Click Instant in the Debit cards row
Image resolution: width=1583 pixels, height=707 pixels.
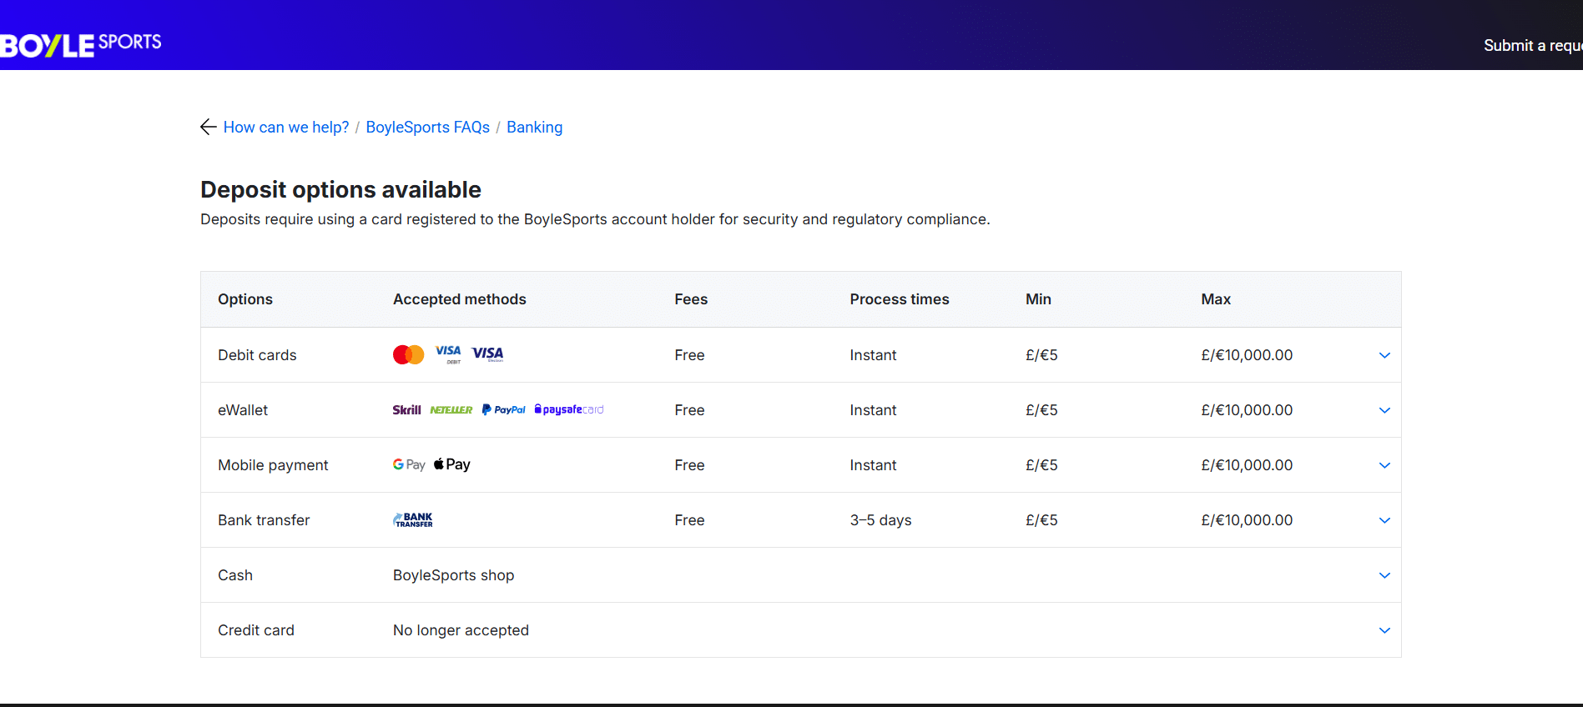[x=873, y=355]
